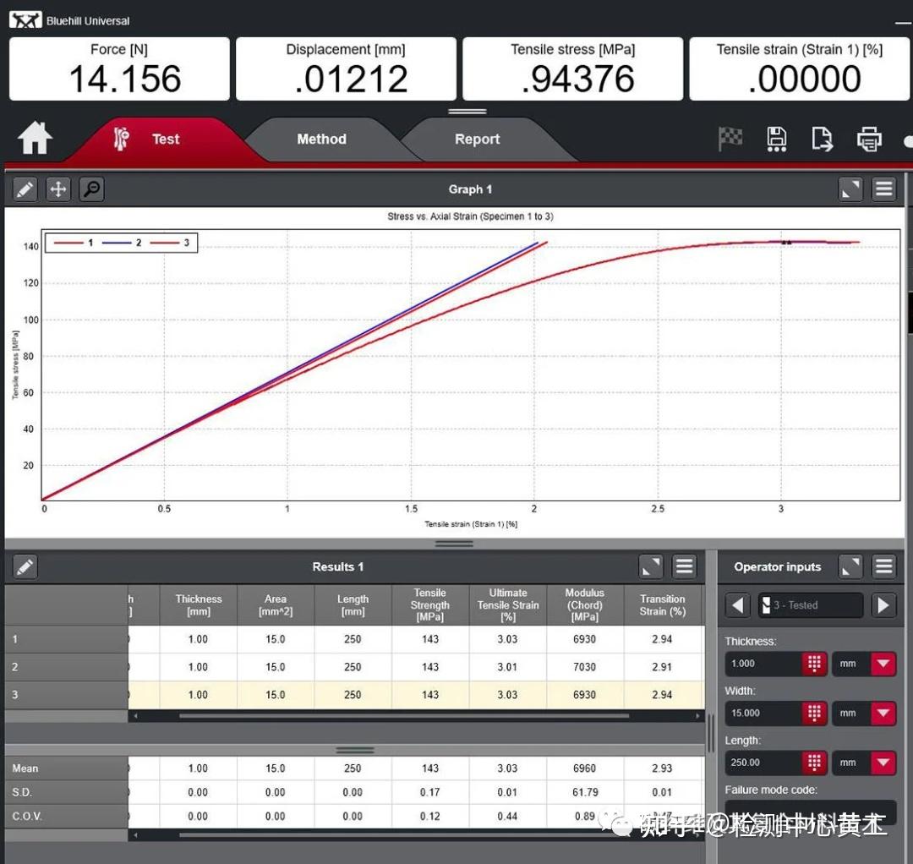Viewport: 913px width, 864px height.
Task: Click the Transition Strain column header
Action: pyautogui.click(x=663, y=605)
